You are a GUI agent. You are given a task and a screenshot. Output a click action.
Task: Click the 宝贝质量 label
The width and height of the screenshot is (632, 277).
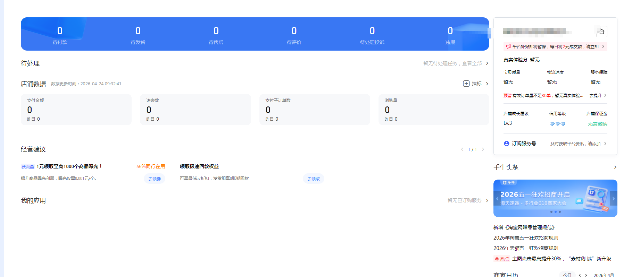coord(512,72)
